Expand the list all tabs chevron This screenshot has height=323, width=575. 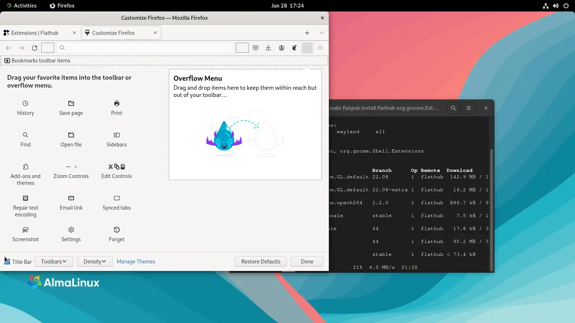(322, 33)
